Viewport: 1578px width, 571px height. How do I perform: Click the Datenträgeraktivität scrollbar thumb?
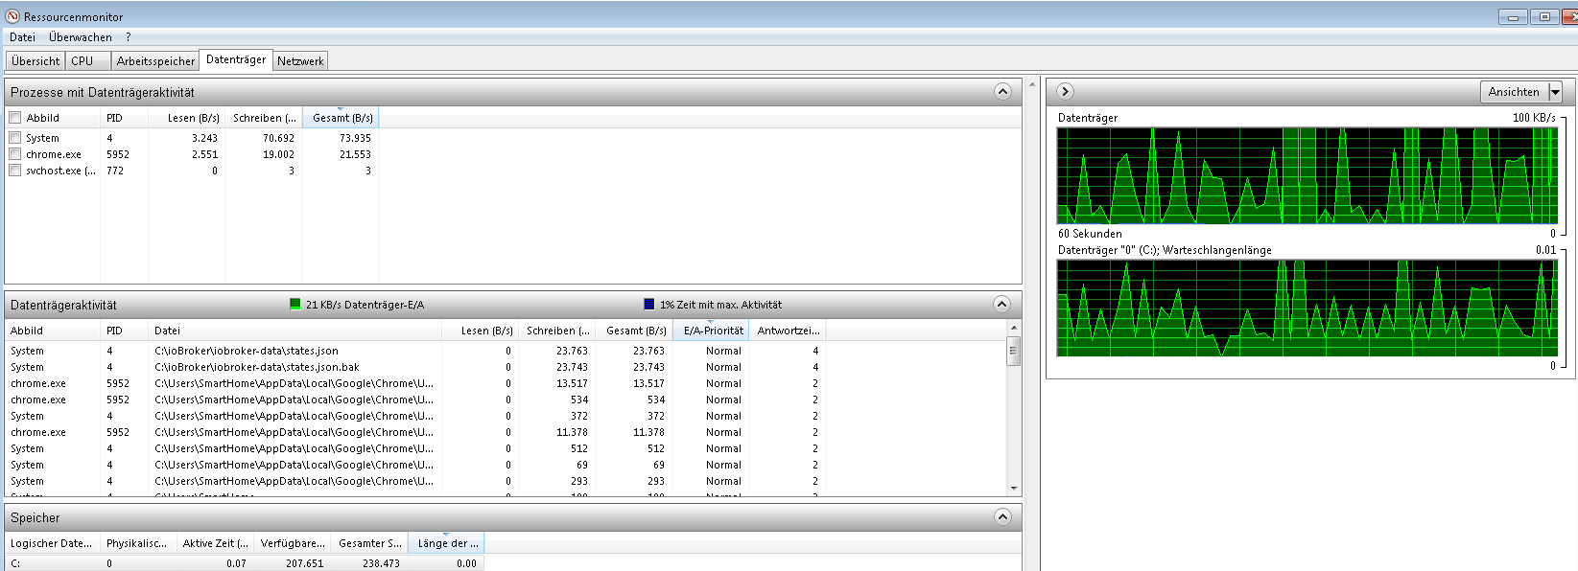1014,352
